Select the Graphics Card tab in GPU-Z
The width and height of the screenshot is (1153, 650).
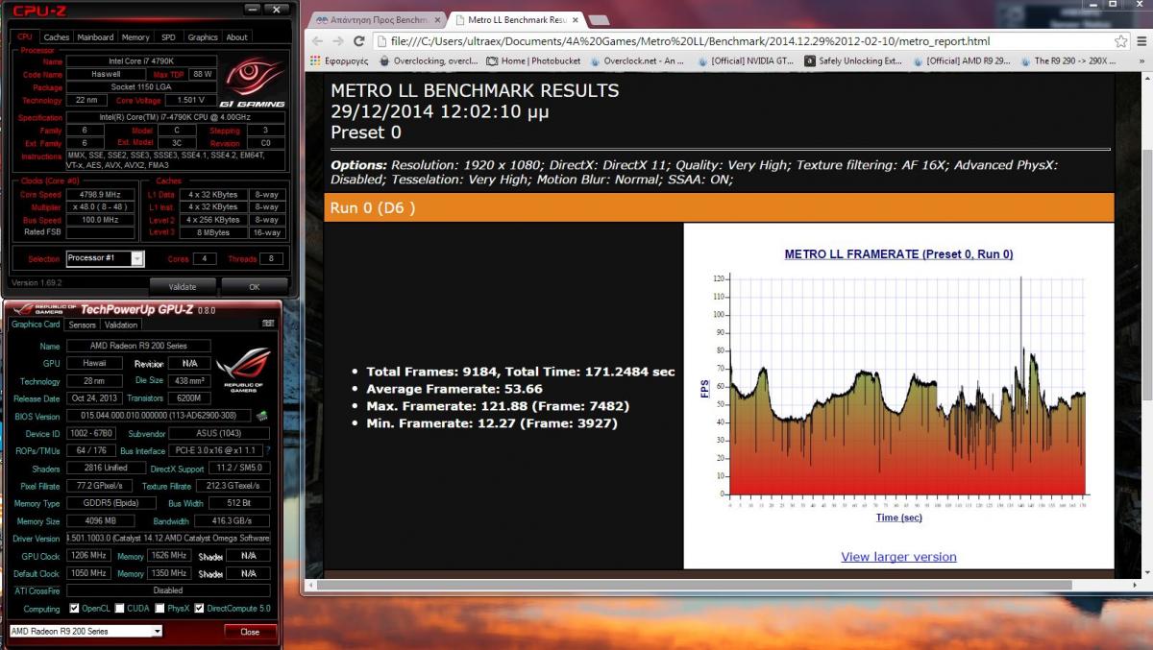[36, 325]
